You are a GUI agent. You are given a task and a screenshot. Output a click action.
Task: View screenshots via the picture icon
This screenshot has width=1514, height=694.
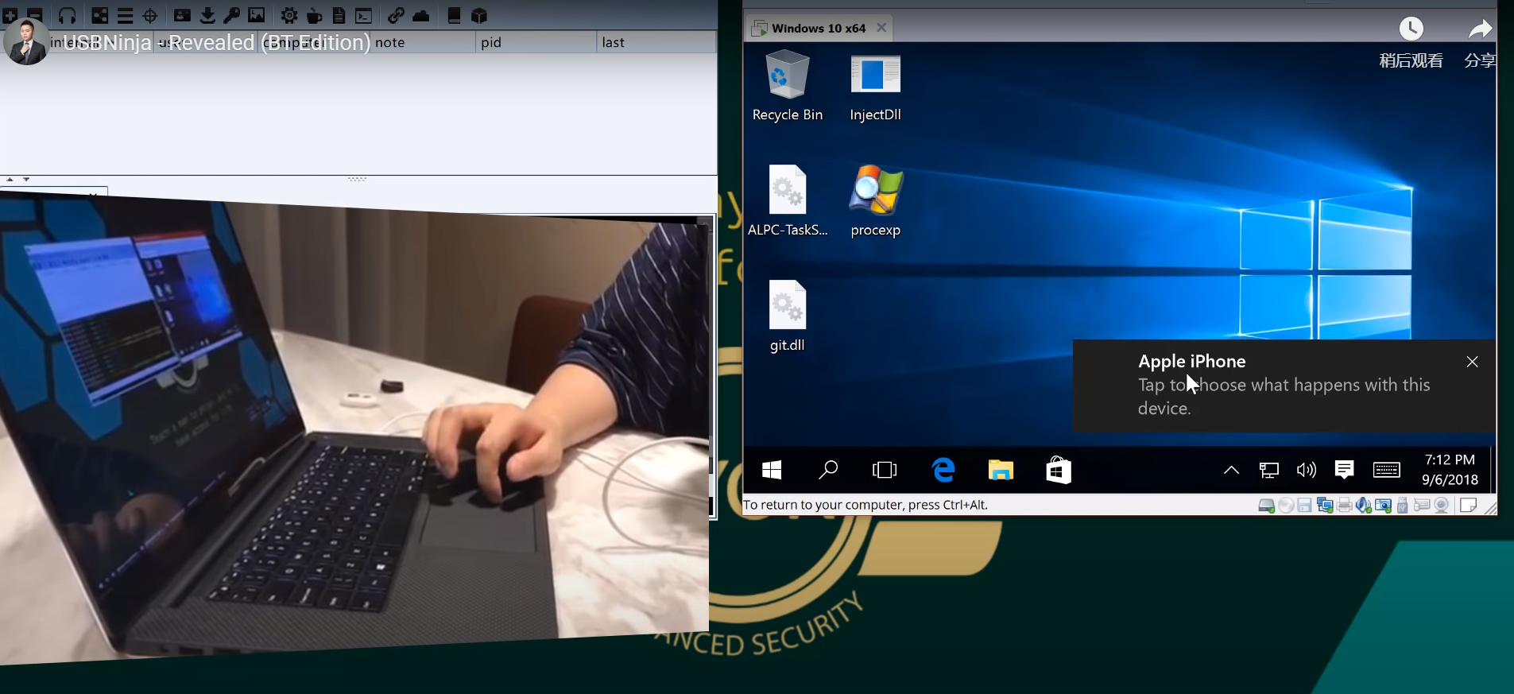[x=257, y=15]
